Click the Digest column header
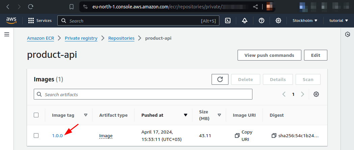This screenshot has width=354, height=150. pos(277,115)
